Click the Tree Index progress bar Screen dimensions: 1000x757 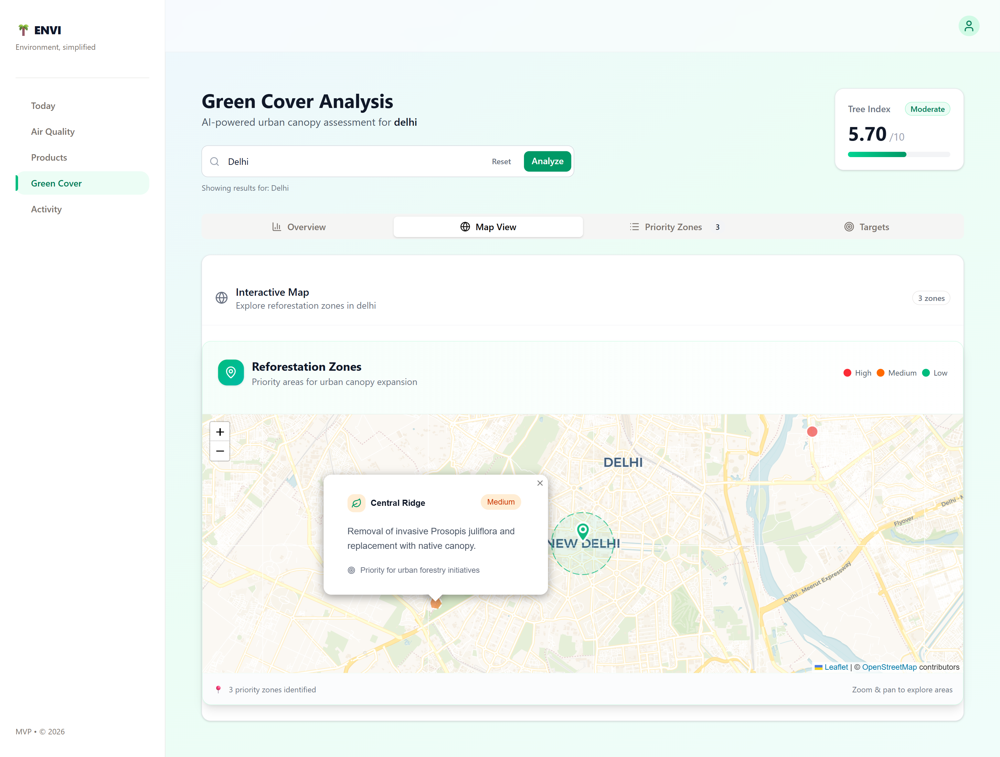pyautogui.click(x=899, y=155)
